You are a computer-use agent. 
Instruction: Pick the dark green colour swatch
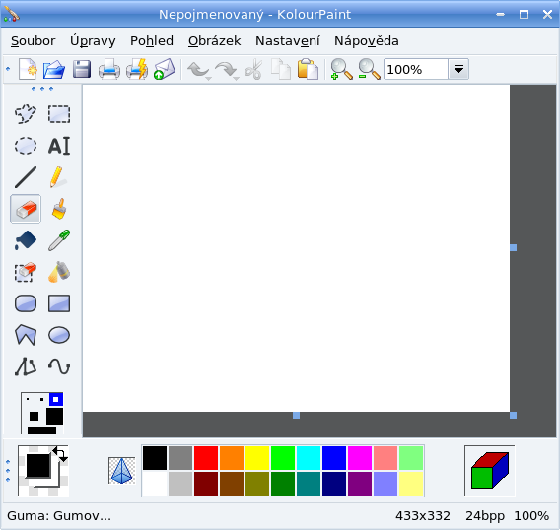point(283,484)
